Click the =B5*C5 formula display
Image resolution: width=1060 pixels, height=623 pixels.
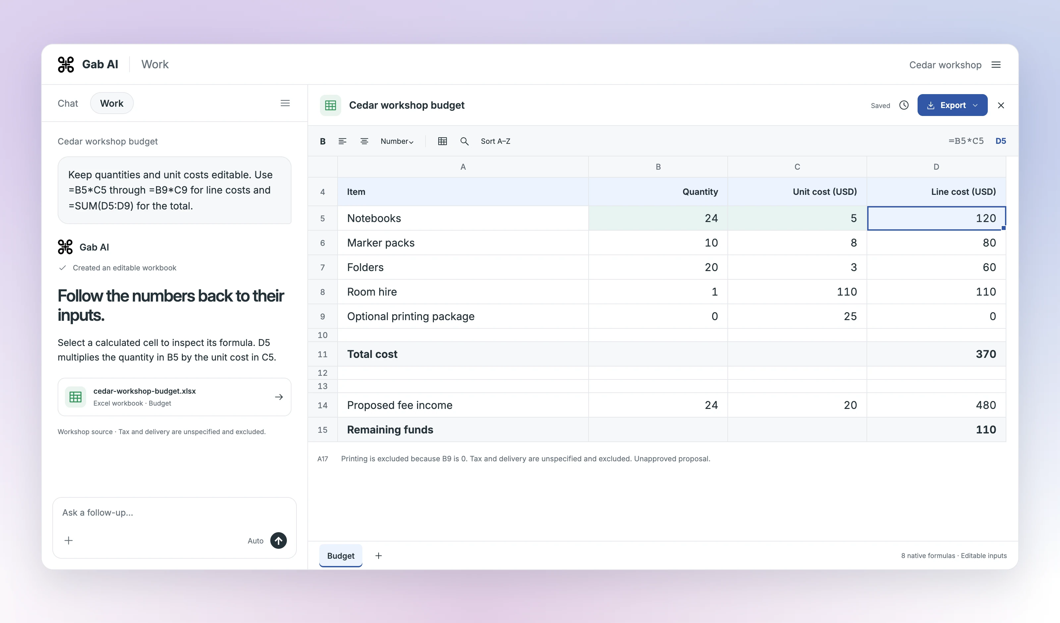966,141
